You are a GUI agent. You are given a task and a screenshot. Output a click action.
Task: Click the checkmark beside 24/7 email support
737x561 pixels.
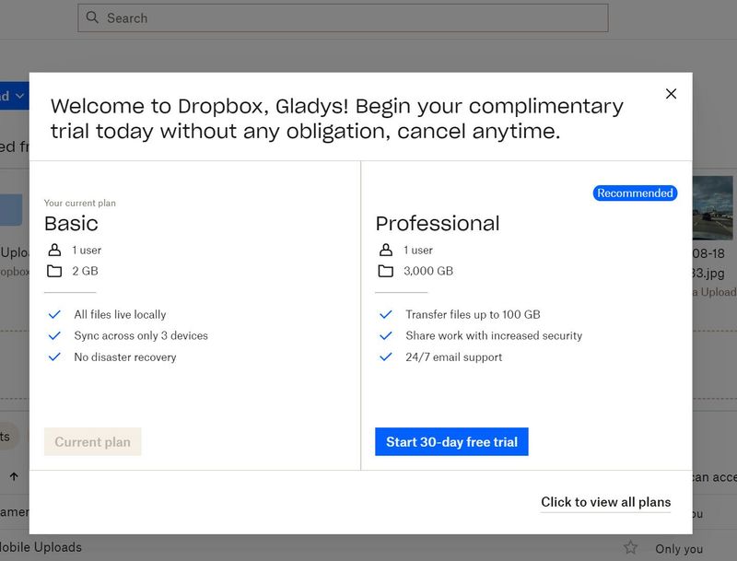[x=386, y=356]
